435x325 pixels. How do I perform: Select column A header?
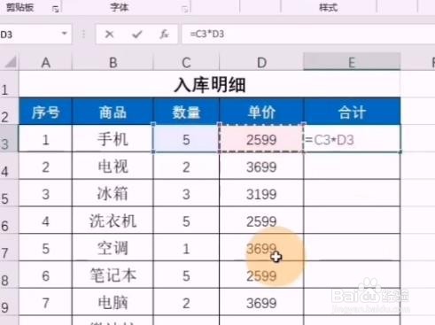(x=45, y=62)
